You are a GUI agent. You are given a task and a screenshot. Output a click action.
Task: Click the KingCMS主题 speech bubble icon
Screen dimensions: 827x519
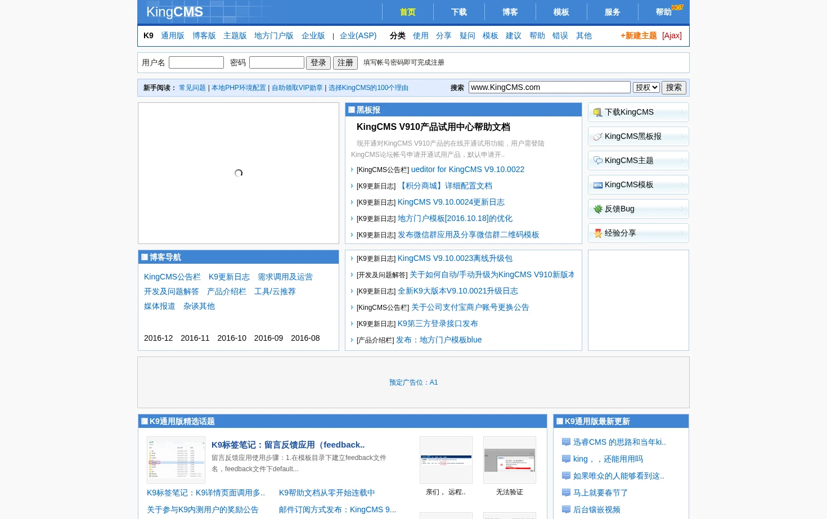pos(597,161)
